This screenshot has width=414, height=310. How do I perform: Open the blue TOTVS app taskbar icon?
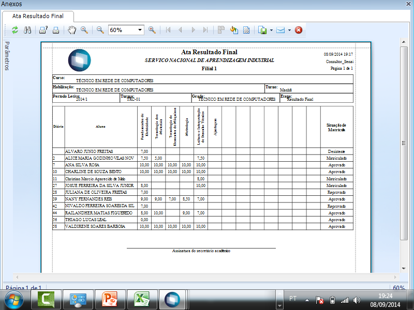[x=172, y=300]
